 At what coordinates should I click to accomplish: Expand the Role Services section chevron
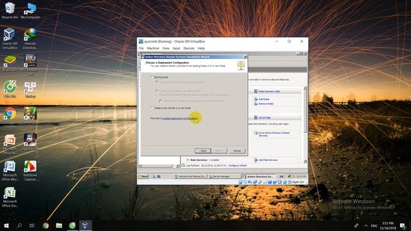click(188, 160)
